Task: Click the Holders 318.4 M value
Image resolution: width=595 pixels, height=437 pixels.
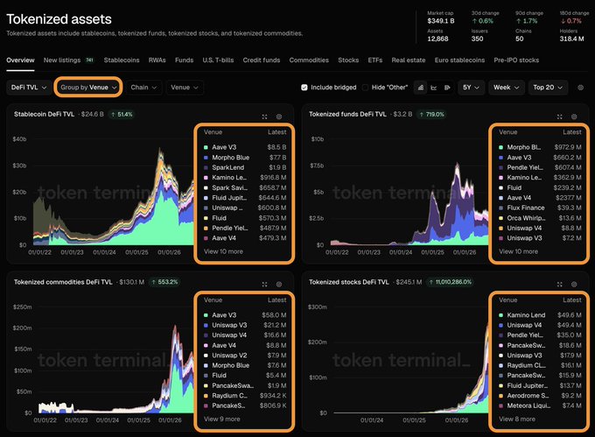Action: click(x=571, y=39)
